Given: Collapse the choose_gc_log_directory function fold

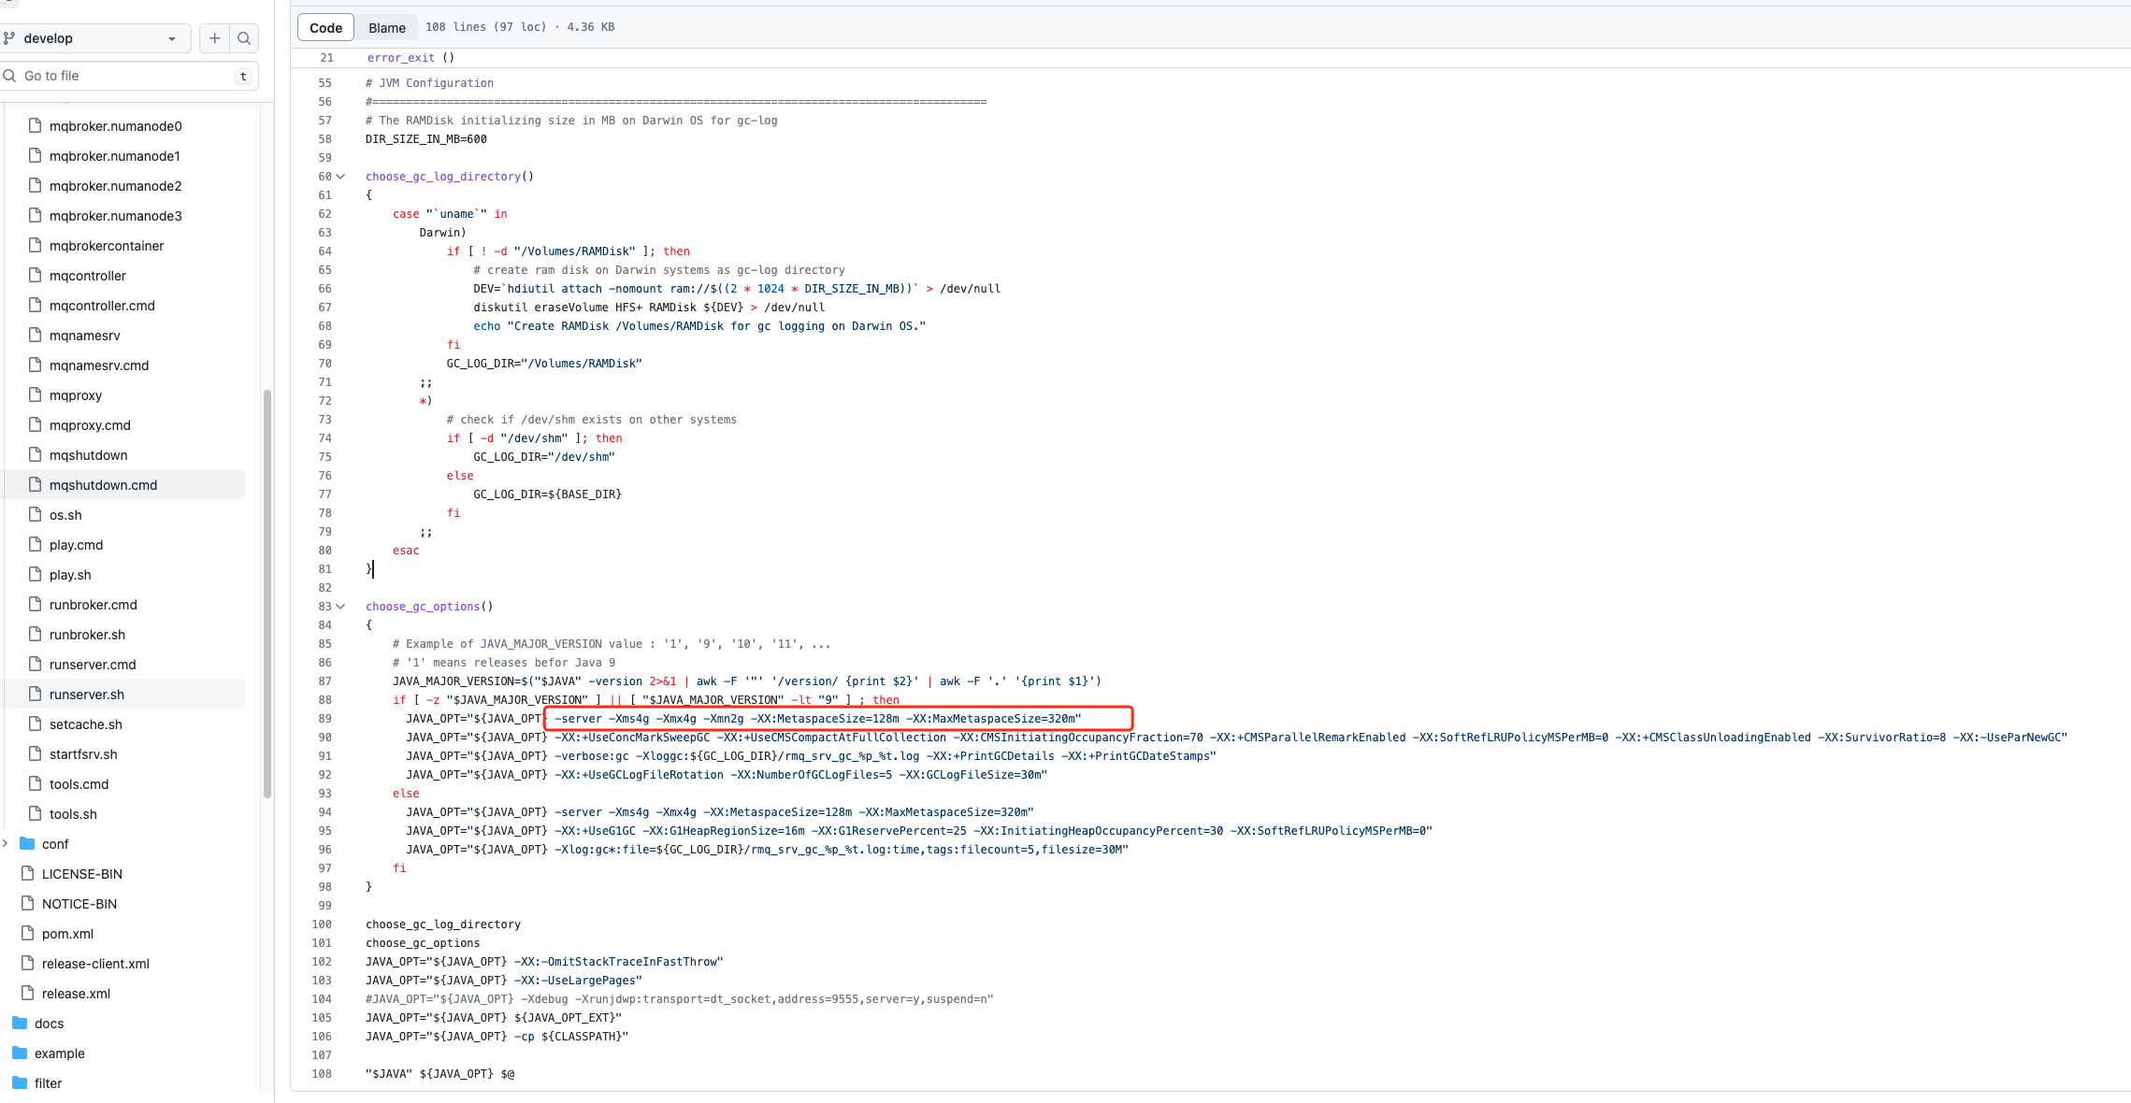Looking at the screenshot, I should [340, 176].
